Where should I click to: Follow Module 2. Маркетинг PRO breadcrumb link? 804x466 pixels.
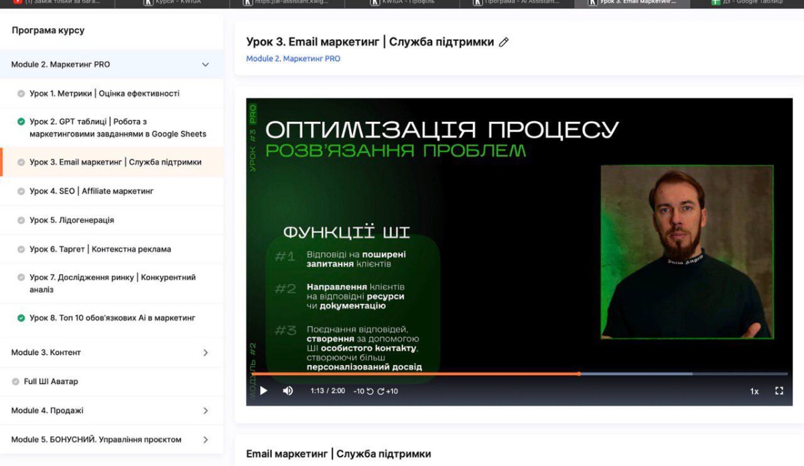(293, 59)
